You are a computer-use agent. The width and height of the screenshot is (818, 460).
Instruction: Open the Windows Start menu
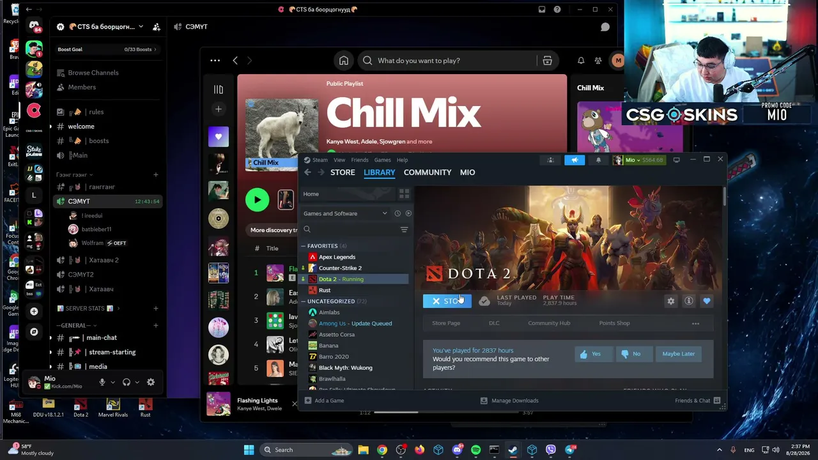(x=249, y=450)
